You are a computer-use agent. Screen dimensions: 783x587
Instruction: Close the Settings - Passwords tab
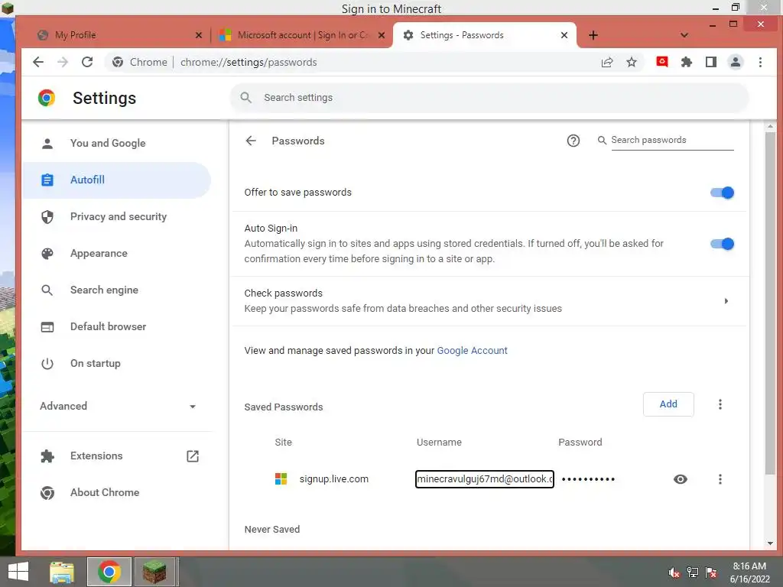point(564,35)
